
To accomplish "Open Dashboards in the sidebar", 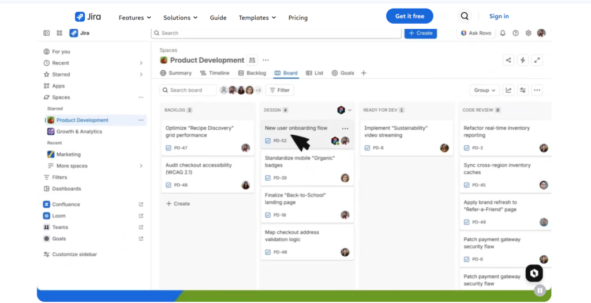I will tap(62, 188).
